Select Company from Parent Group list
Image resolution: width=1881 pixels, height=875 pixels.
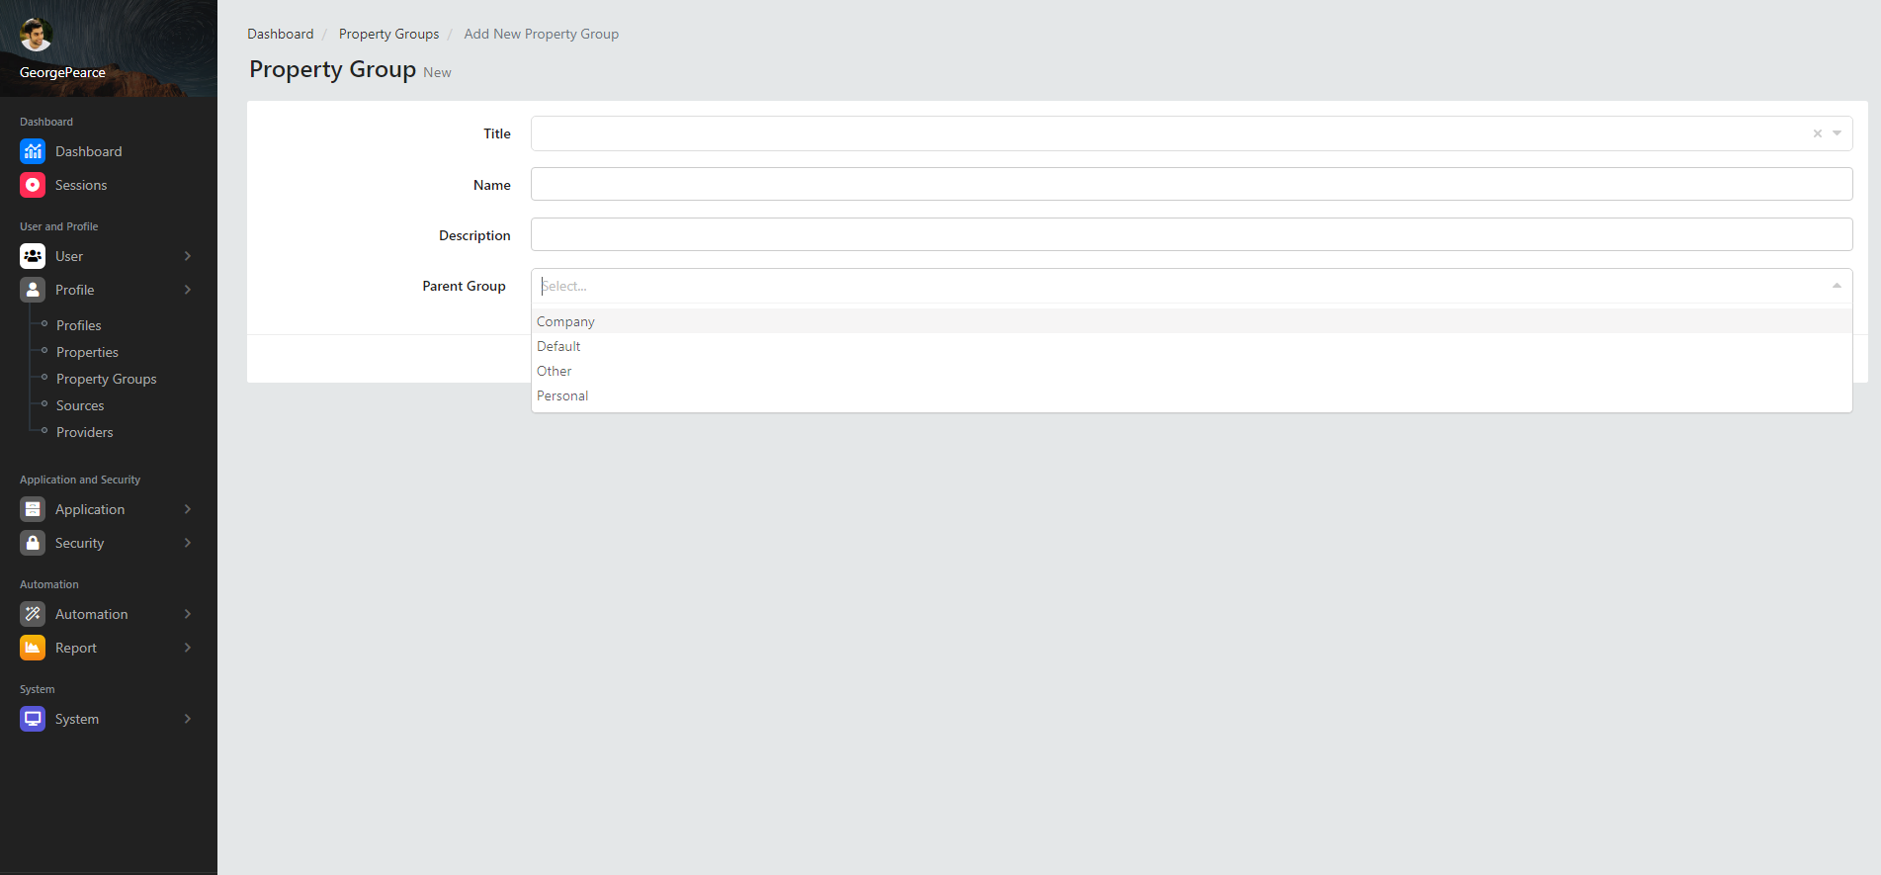click(565, 321)
